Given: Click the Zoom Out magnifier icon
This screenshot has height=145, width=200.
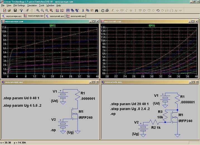Looking at the screenshot, I should pos(47,11).
